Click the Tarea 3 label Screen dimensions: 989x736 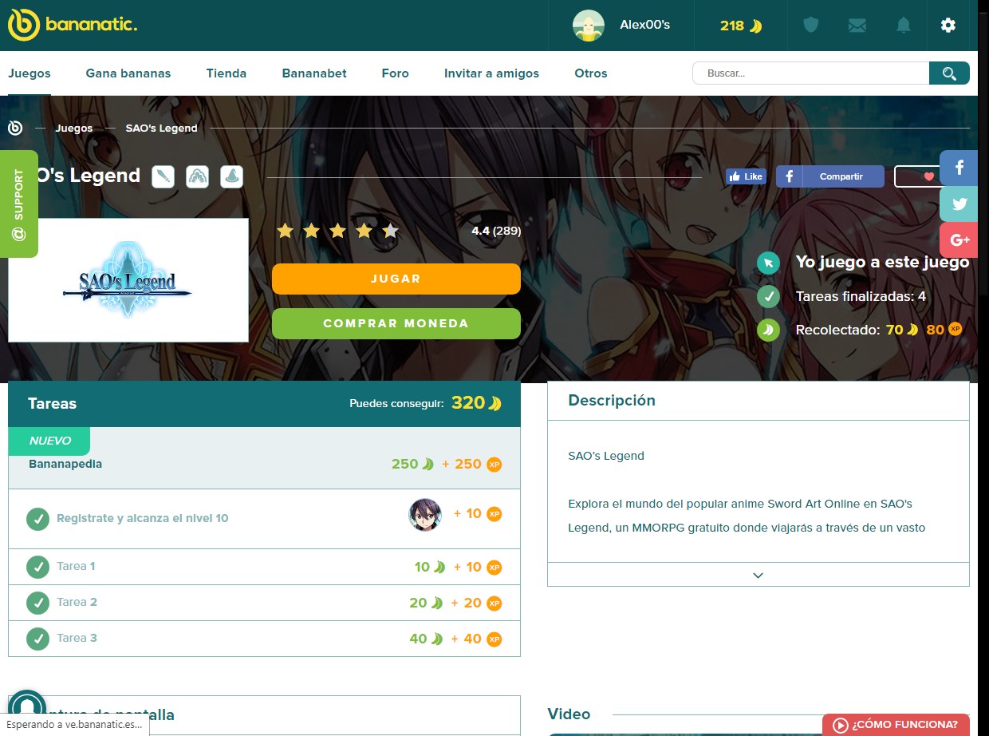coord(77,638)
